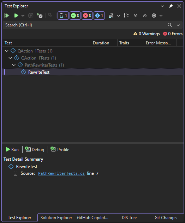Switch to the GitHub Copilot tab
Screen dimensions: 185x223
pos(92,218)
